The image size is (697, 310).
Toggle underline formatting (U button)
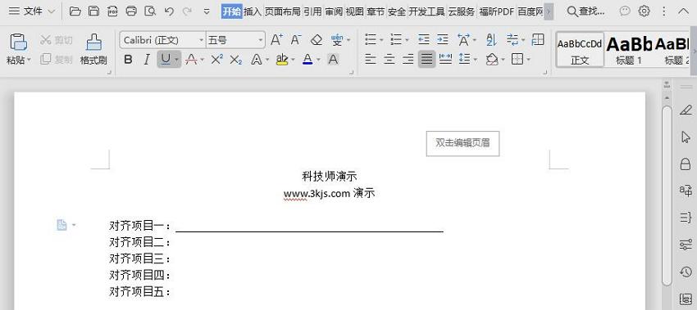(166, 60)
